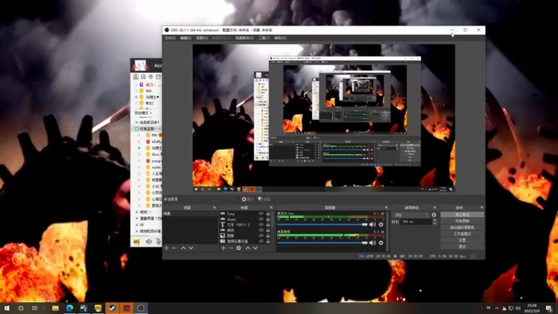Click the 启动虚拟摄像机 button

click(x=462, y=227)
